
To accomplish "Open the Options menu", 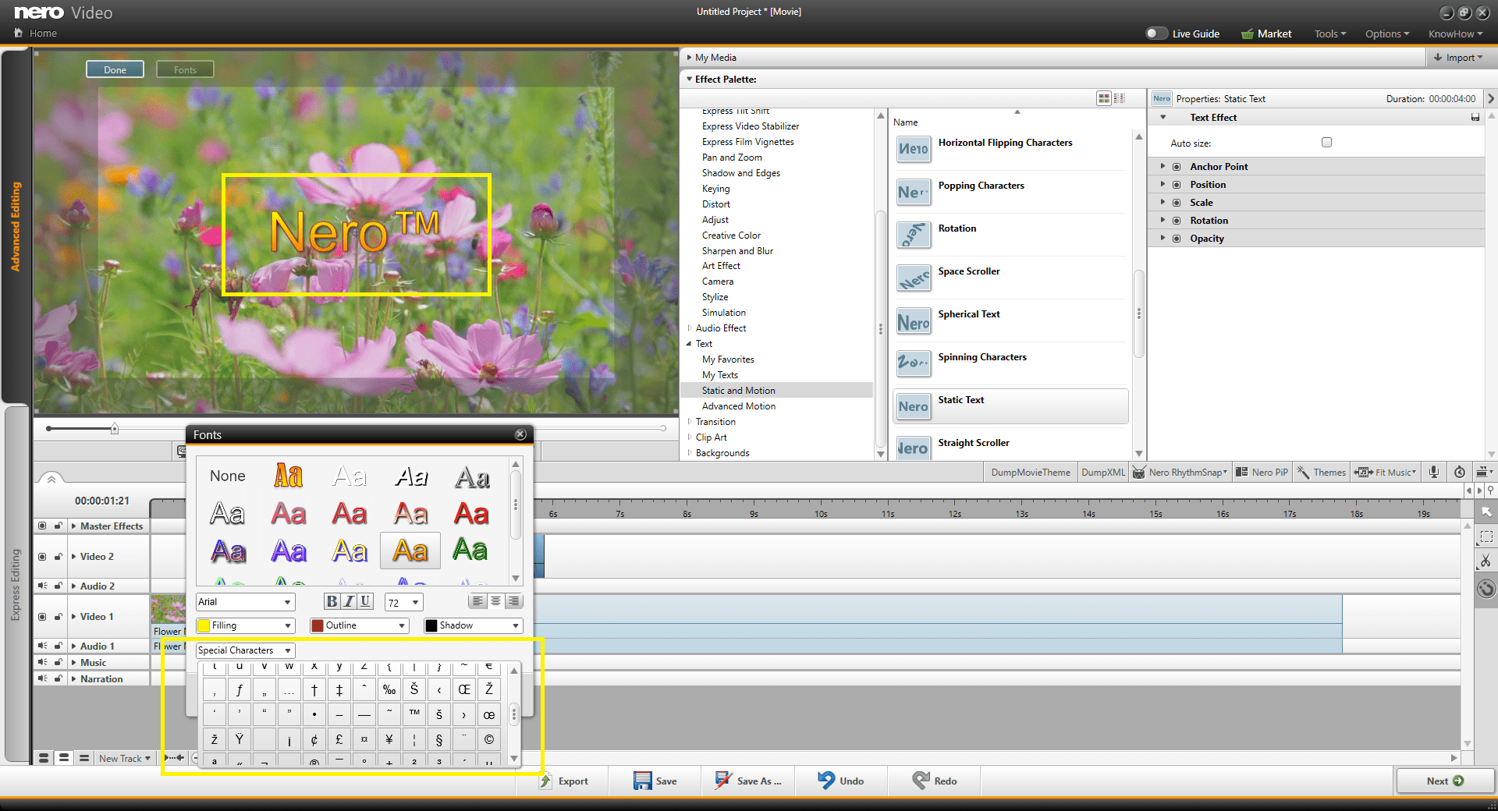I will (1386, 34).
